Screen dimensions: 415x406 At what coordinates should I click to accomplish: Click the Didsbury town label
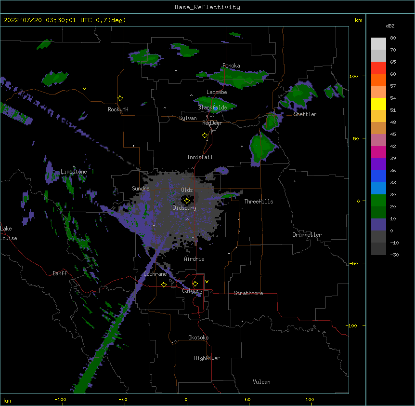coord(185,208)
